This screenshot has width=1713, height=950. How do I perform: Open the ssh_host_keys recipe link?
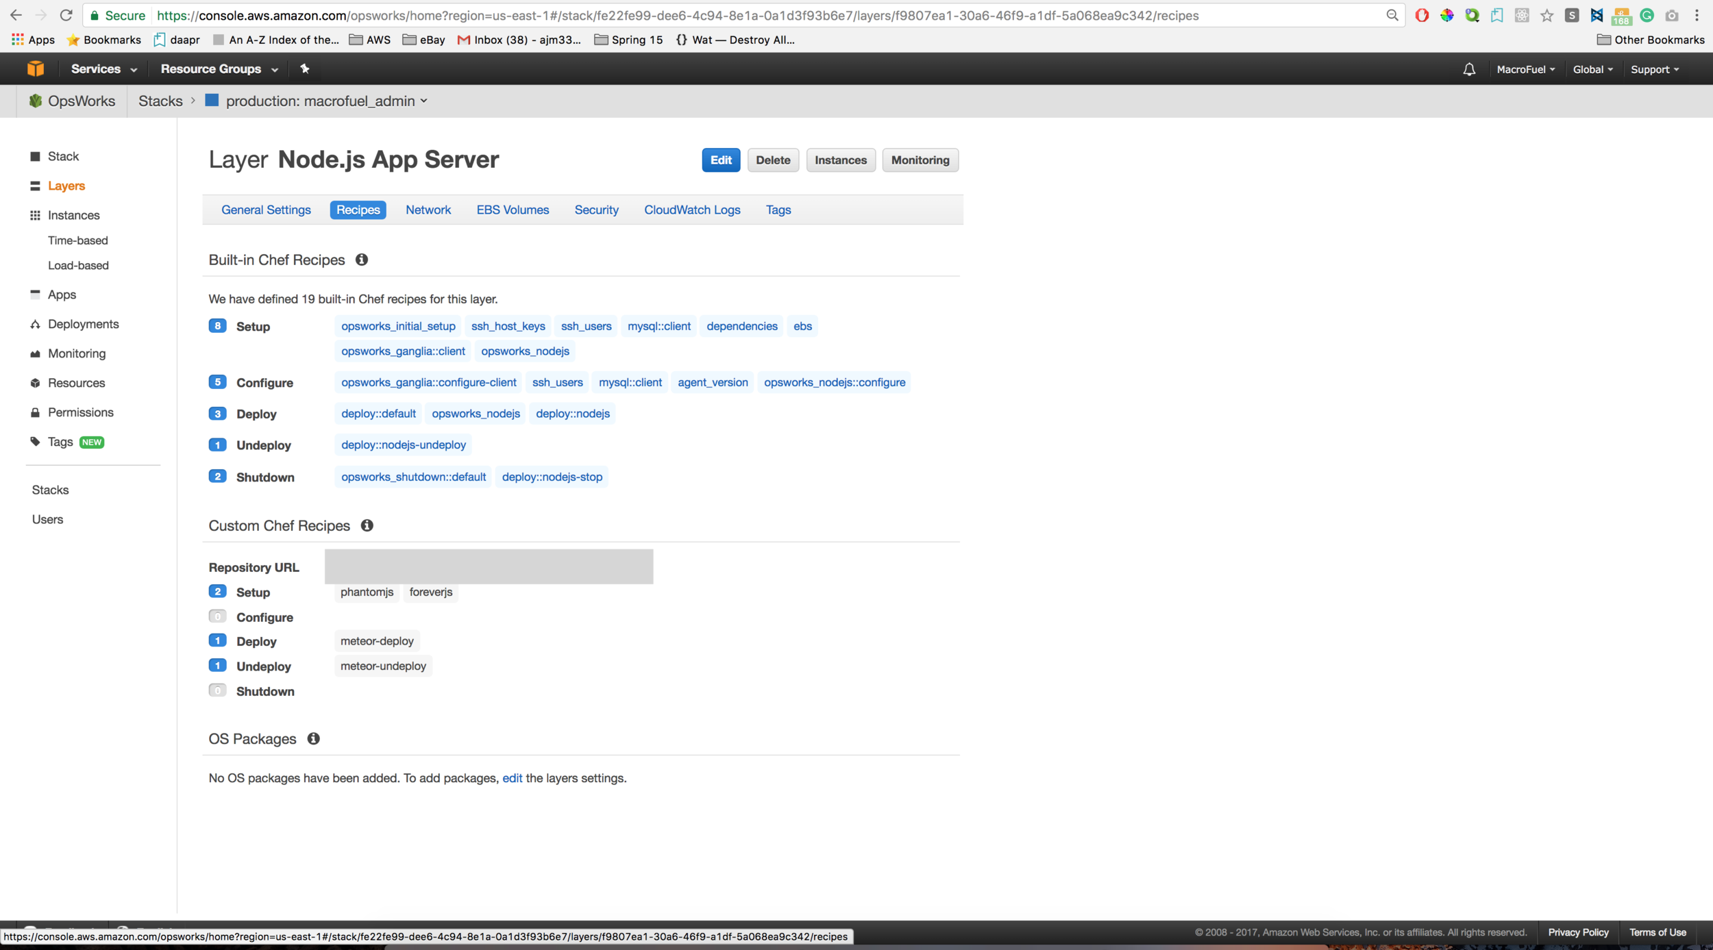[508, 326]
